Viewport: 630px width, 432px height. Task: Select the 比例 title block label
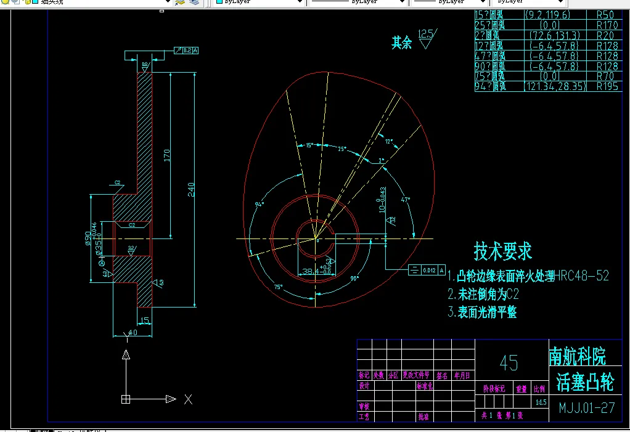[x=539, y=389]
